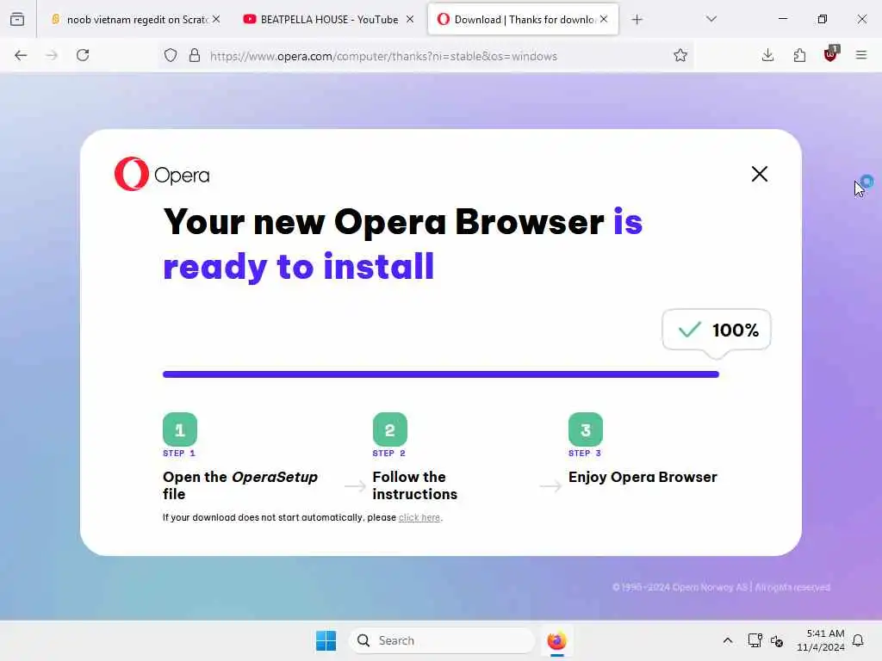Open the Firefox downloads panel

click(x=767, y=55)
